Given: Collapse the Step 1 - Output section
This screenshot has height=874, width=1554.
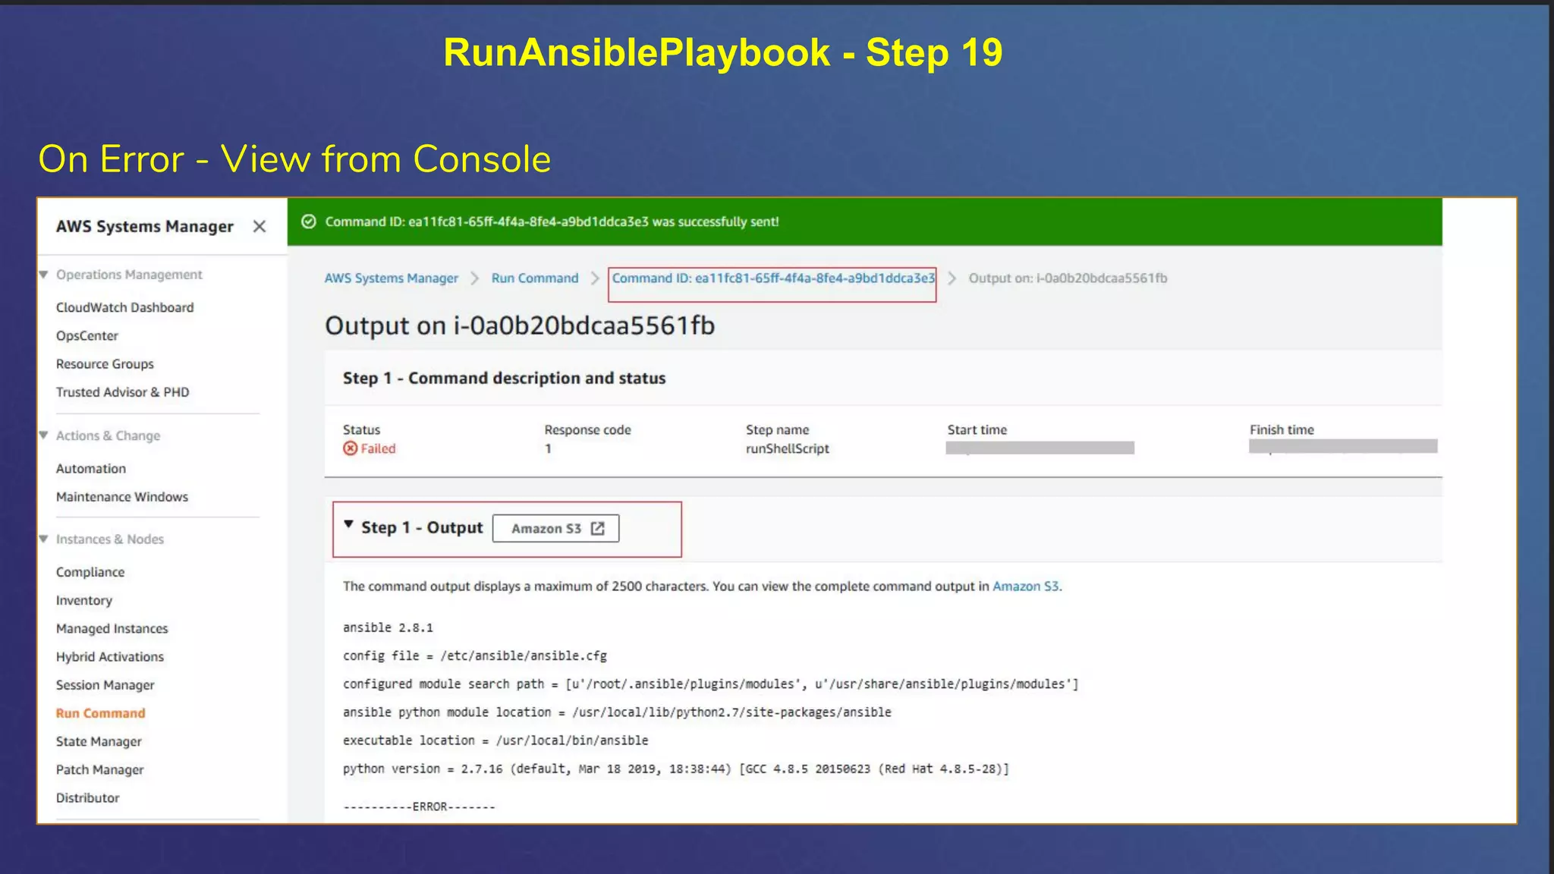Looking at the screenshot, I should tap(348, 525).
